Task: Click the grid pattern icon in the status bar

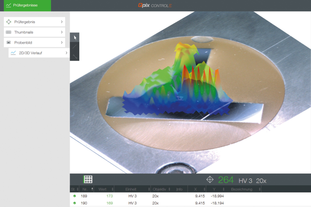Action: [88, 179]
